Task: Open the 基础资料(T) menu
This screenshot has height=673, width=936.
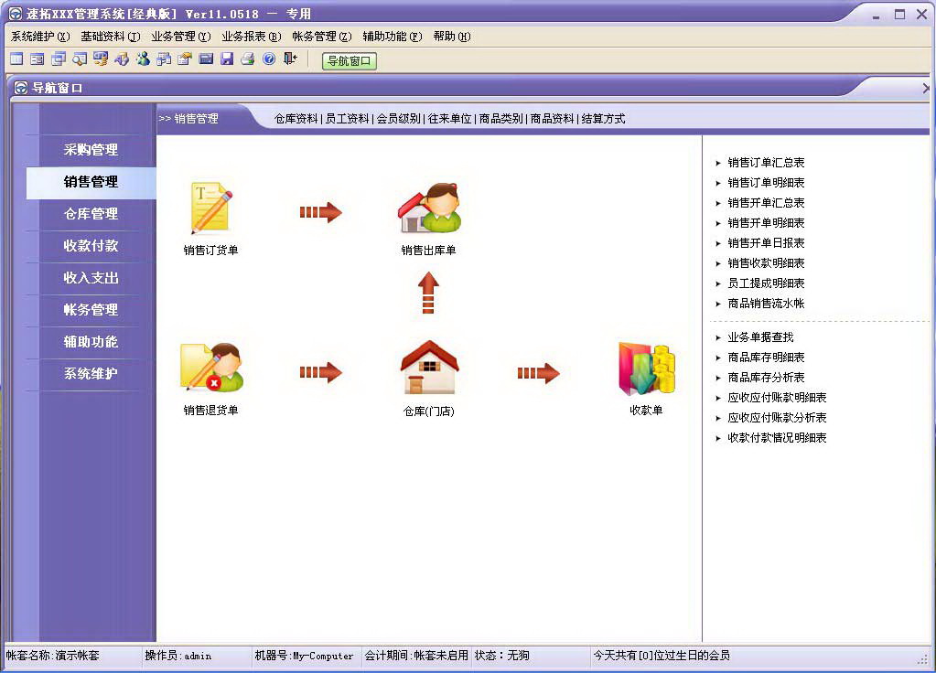Action: pyautogui.click(x=111, y=37)
